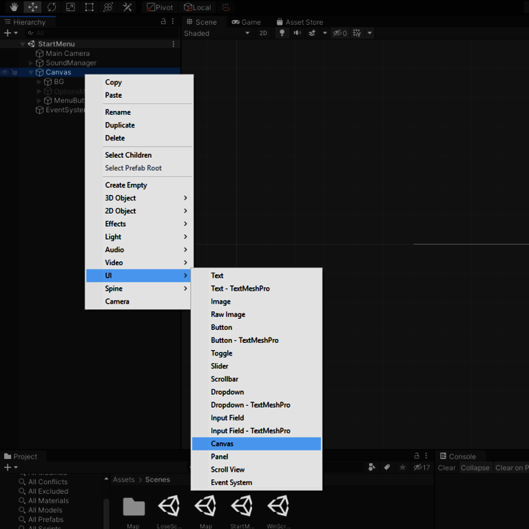This screenshot has height=529, width=529.
Task: Lock the Project panel
Action: (x=417, y=456)
